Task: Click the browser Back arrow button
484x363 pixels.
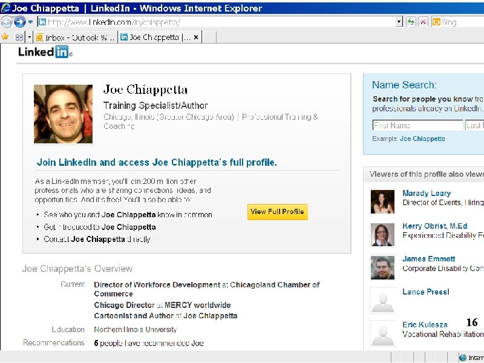Action: pos(7,22)
